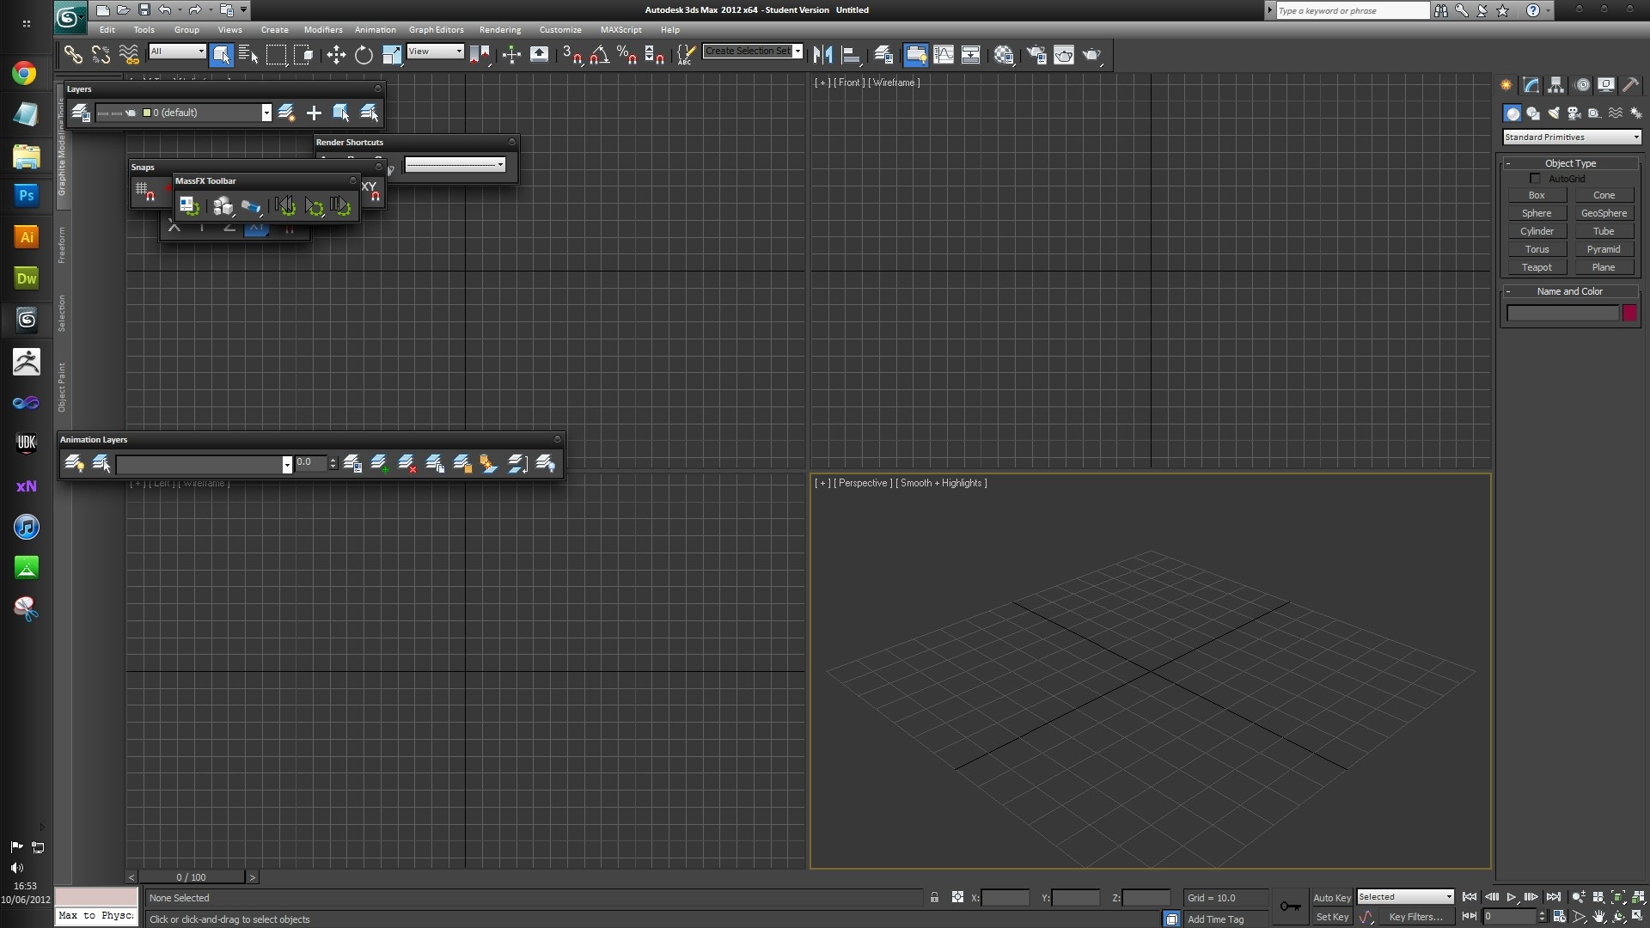The width and height of the screenshot is (1650, 928).
Task: Click the Teapot primitive button
Action: pos(1537,267)
